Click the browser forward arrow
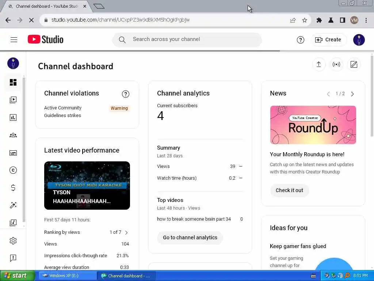374x281 pixels. [20, 20]
